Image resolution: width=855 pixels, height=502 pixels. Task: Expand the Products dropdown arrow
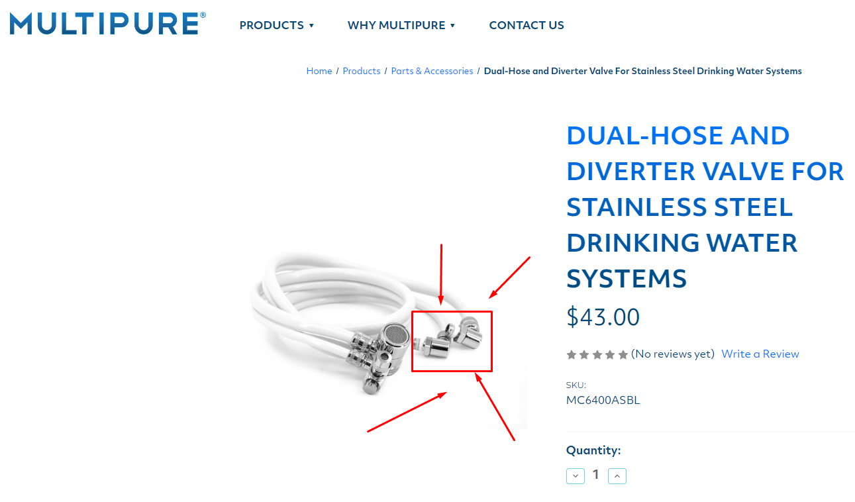click(311, 26)
